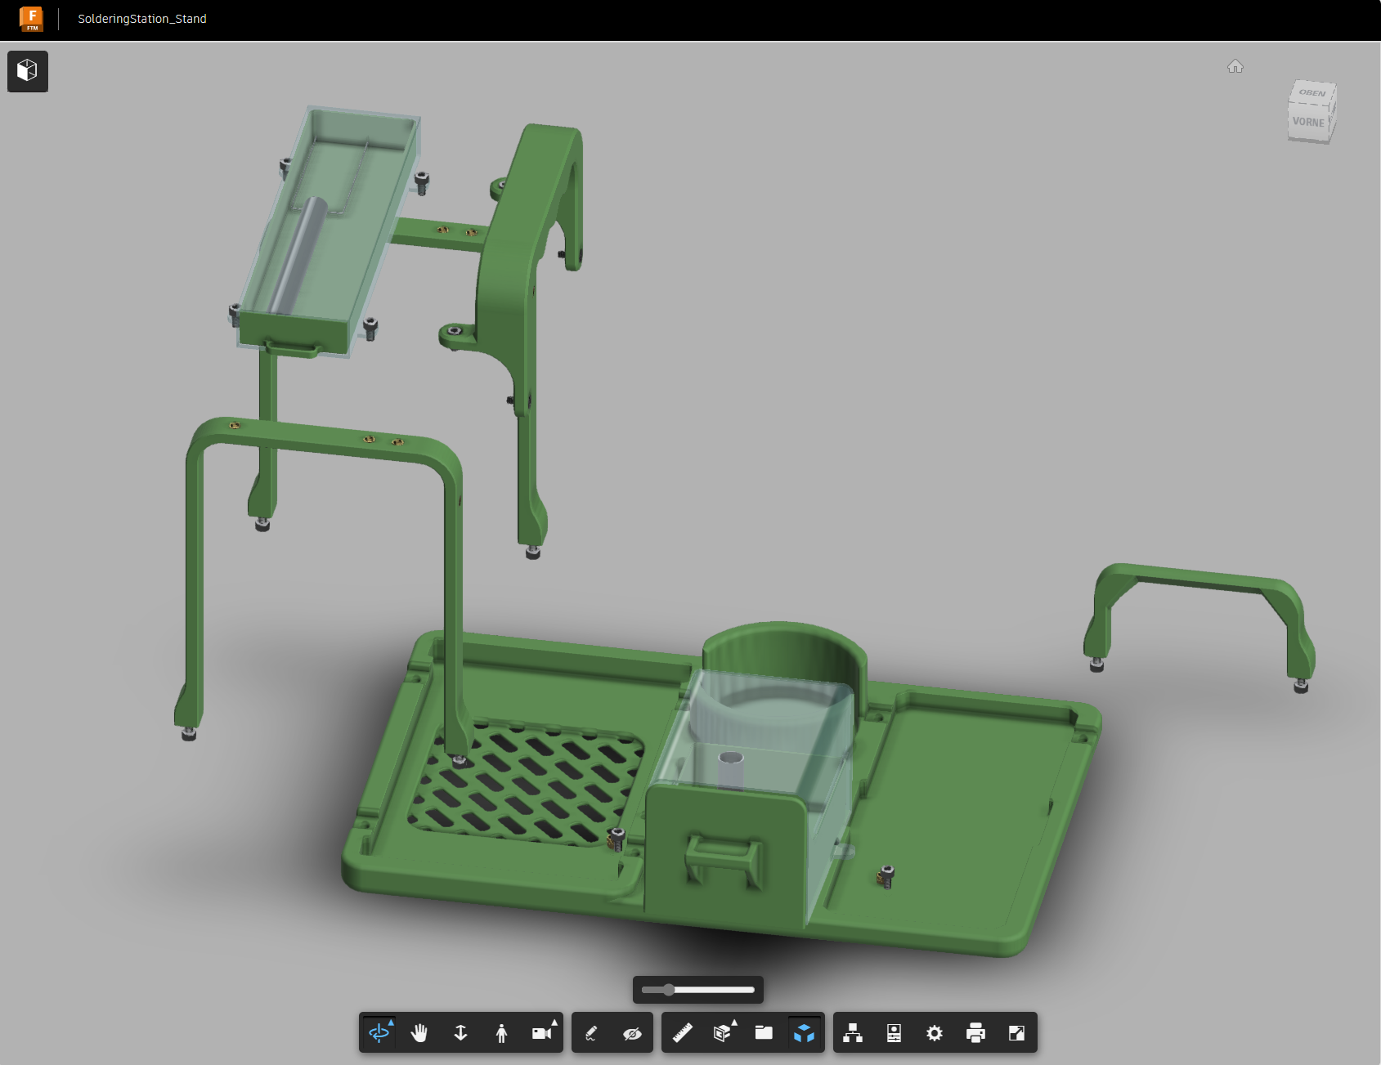Click the home view button
Viewport: 1381px width, 1065px height.
[1235, 66]
